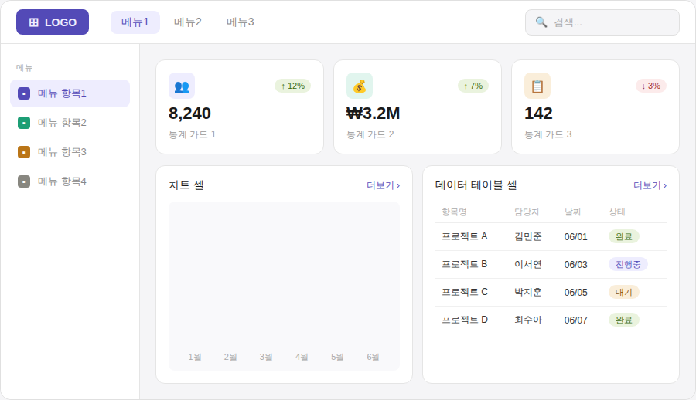
Task: Click the 5월 chart axis label
Action: click(337, 357)
